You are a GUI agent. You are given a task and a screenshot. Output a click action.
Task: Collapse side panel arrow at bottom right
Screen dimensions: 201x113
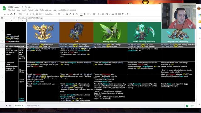(200, 105)
